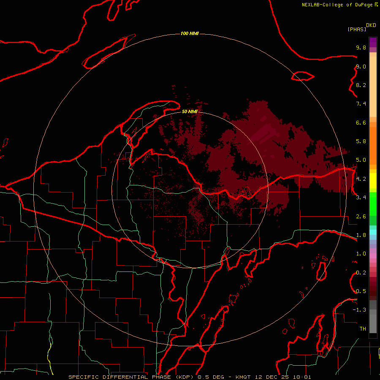Click the Specific Differential Phase (KDP) title text
This screenshot has width=380, height=380.
coord(132,377)
